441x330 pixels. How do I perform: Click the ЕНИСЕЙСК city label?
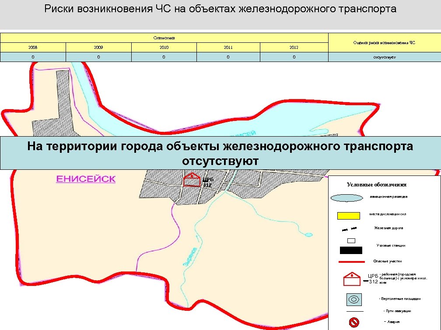pyautogui.click(x=86, y=179)
